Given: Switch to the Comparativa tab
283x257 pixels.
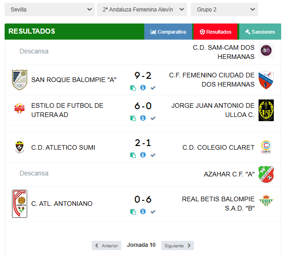Looking at the screenshot, I should tap(168, 32).
